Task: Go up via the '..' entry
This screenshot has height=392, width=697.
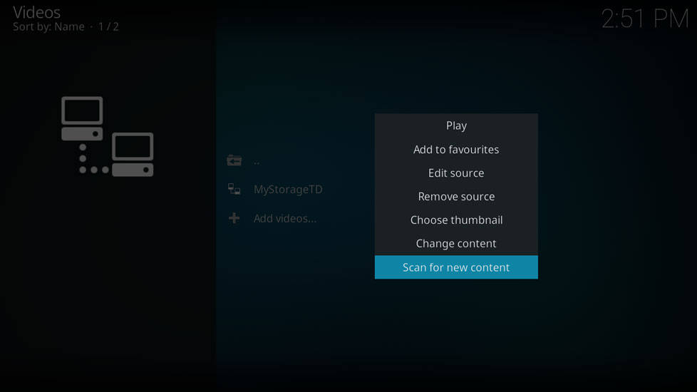Action: 257,162
